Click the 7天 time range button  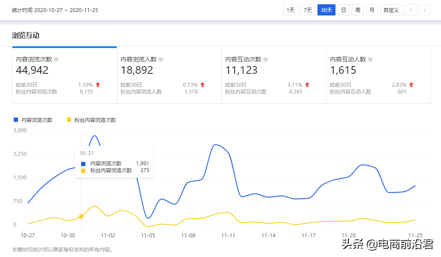point(308,9)
